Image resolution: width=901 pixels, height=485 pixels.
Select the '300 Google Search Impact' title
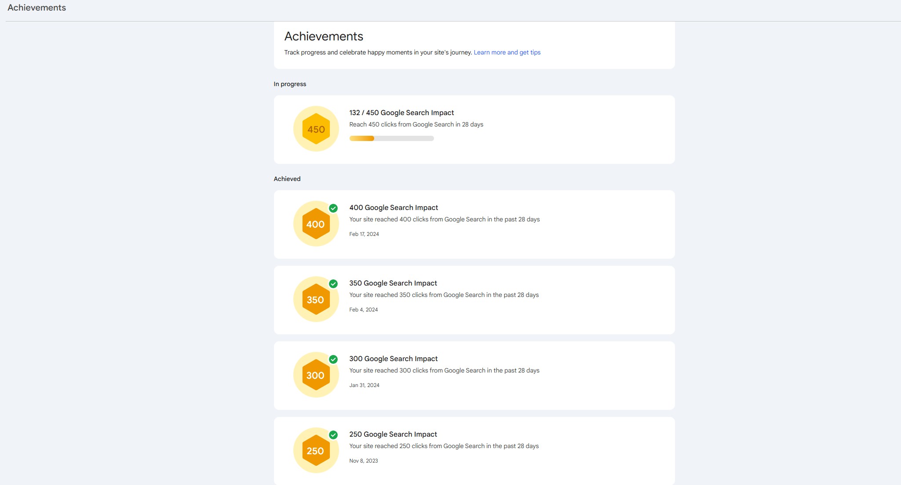[394, 359]
